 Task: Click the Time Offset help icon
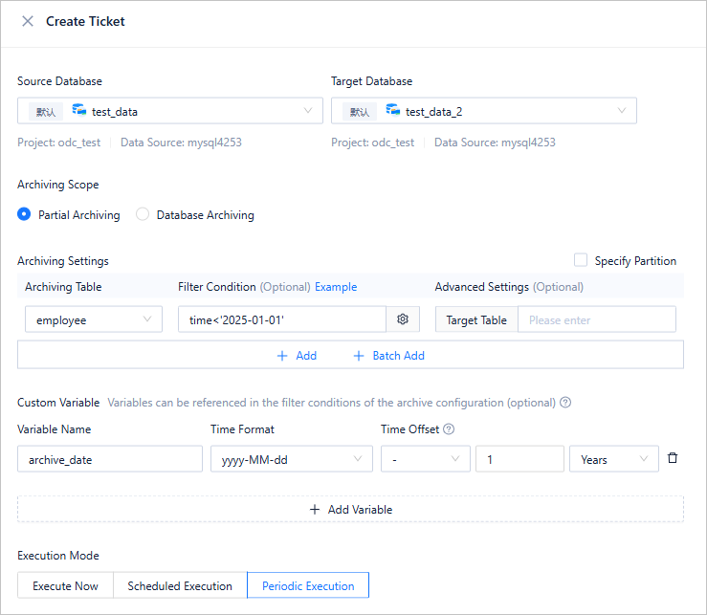click(x=449, y=429)
